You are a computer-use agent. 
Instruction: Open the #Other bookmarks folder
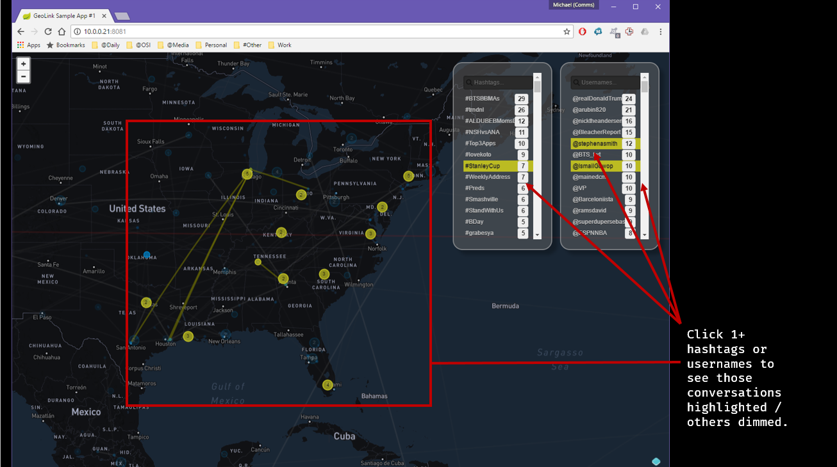click(x=247, y=45)
